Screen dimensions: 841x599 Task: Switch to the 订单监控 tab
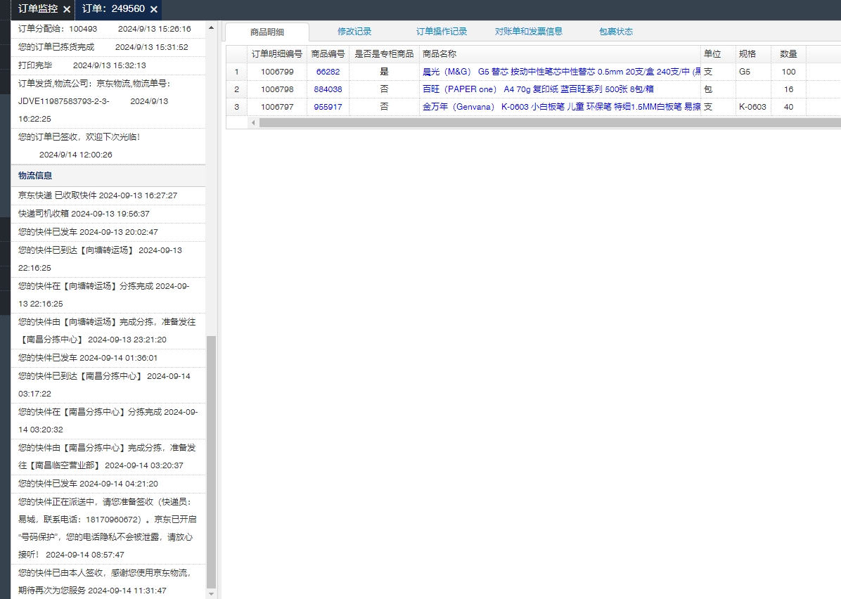[38, 9]
